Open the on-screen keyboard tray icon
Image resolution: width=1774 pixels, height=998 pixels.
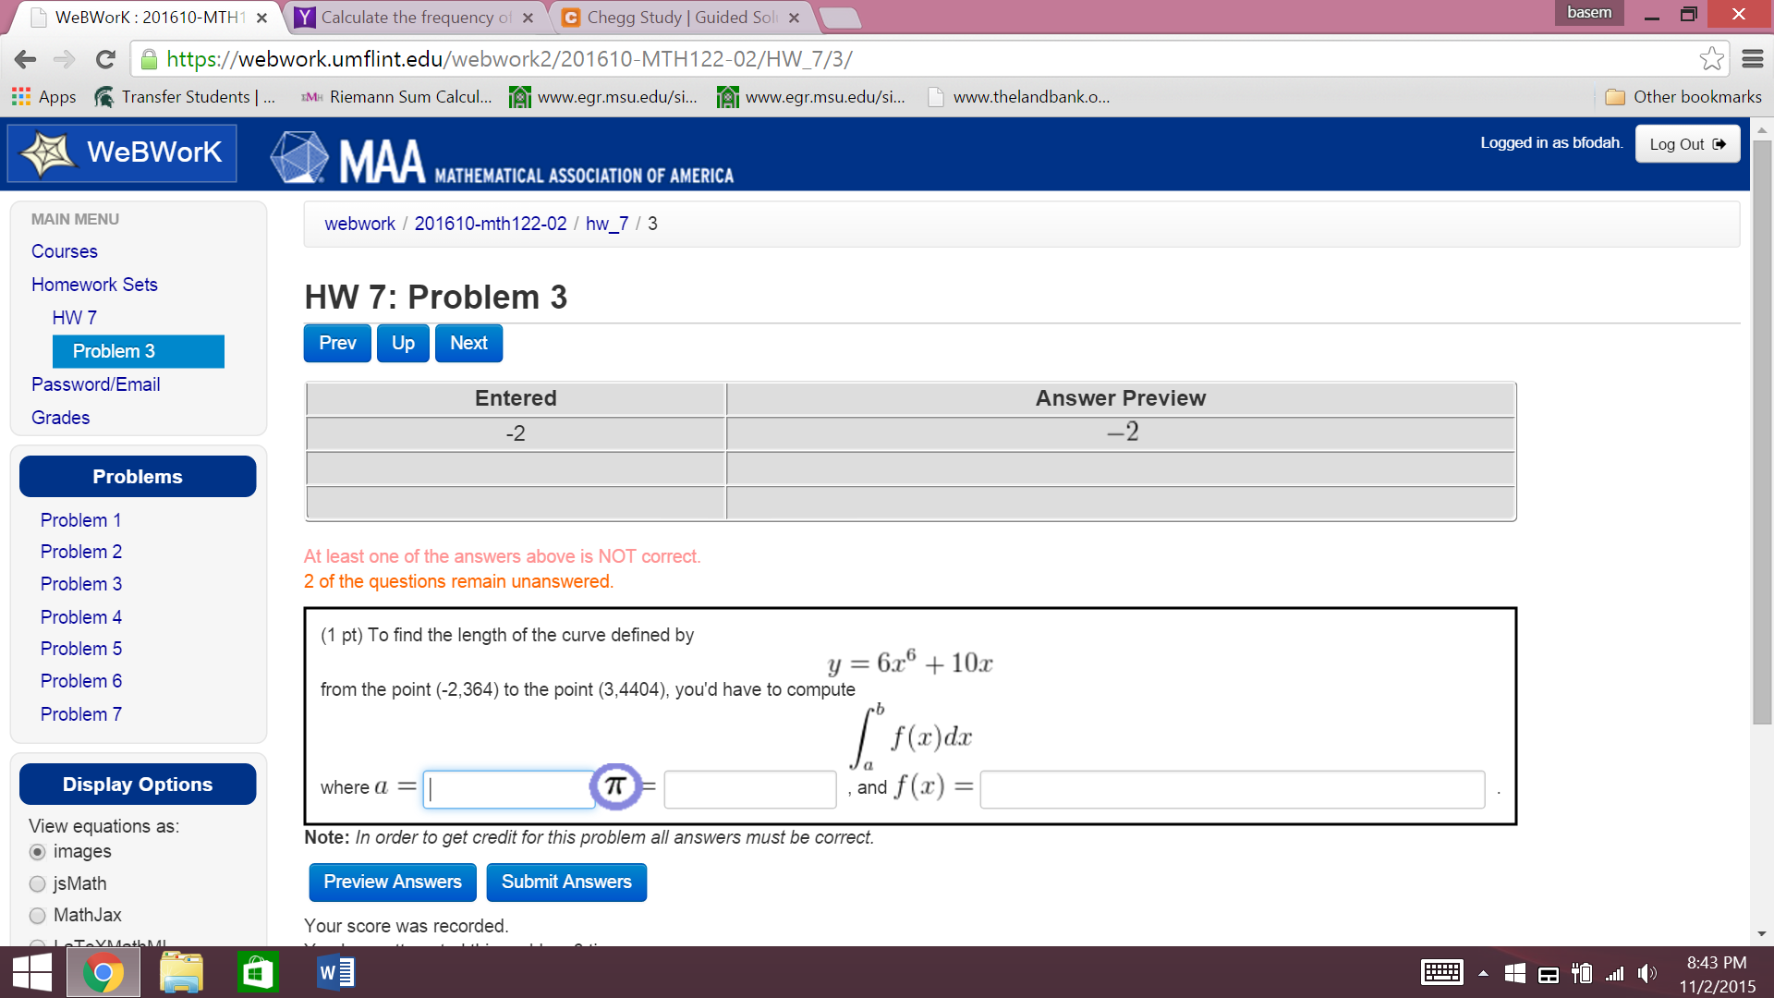pos(1441,973)
